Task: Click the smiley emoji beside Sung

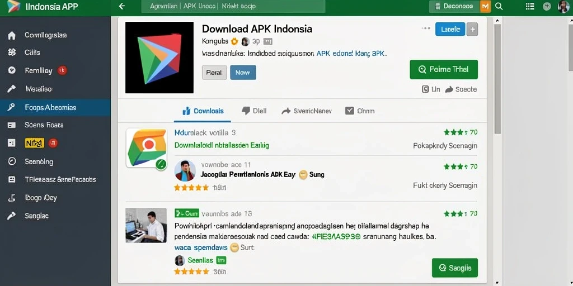Action: coord(303,175)
